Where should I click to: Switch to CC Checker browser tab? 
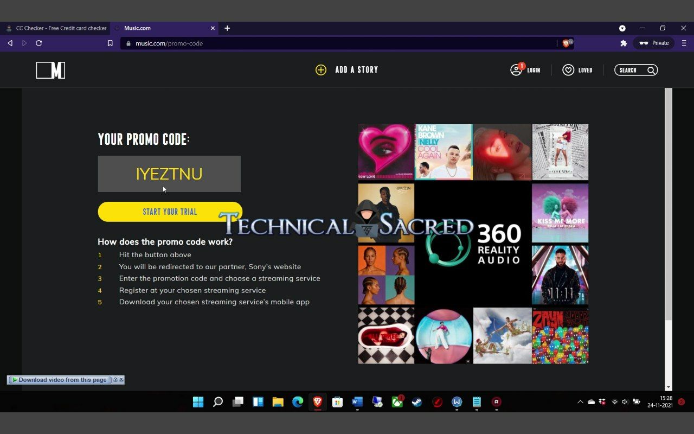pos(56,28)
